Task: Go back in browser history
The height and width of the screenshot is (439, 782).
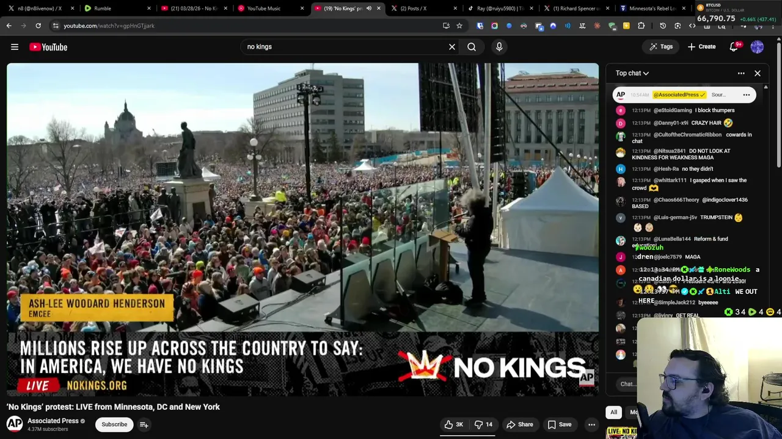Action: coord(9,26)
